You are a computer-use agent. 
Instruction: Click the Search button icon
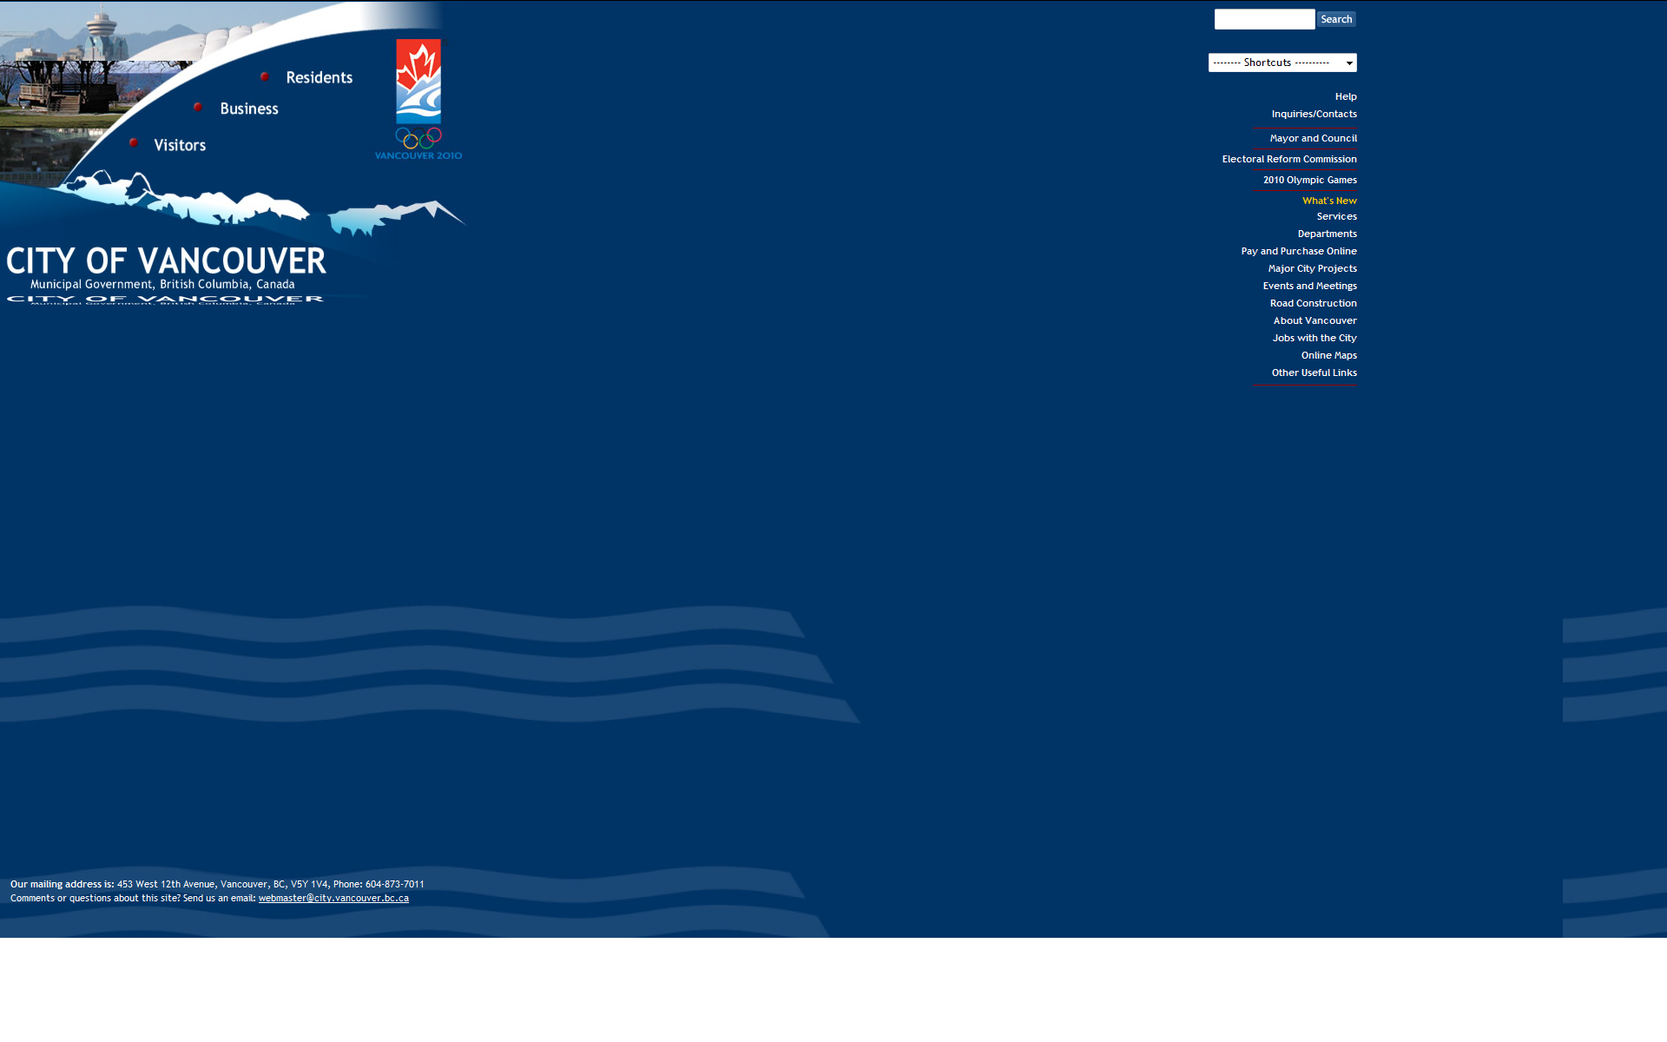pyautogui.click(x=1335, y=18)
